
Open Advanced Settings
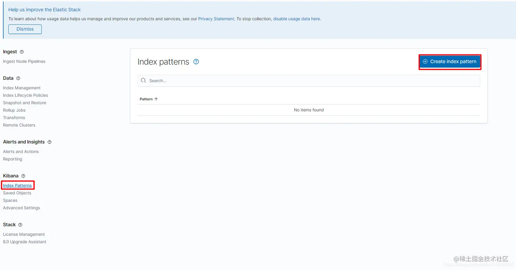21,208
